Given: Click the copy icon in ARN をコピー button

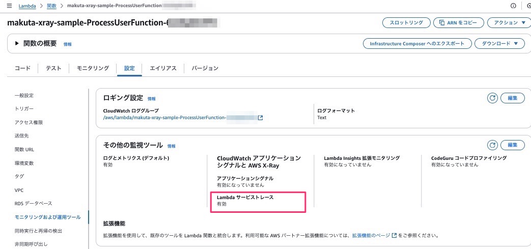Looking at the screenshot, I should (441, 23).
